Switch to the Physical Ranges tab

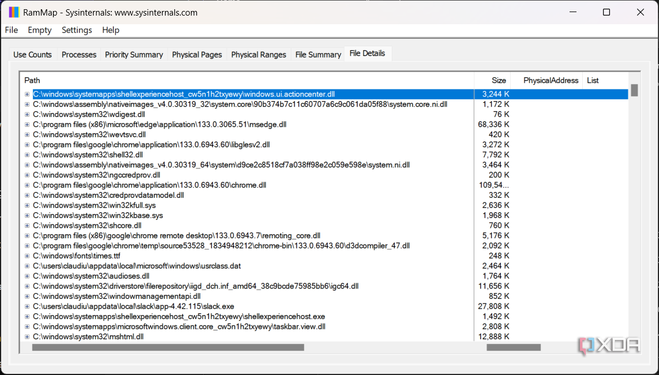coord(259,55)
